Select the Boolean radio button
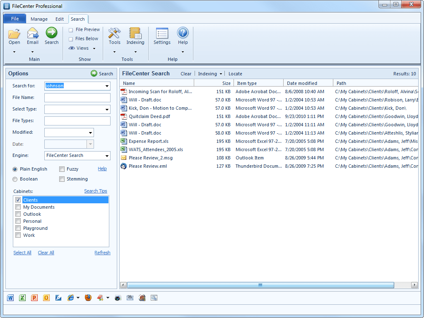424x318 pixels. [x=15, y=179]
